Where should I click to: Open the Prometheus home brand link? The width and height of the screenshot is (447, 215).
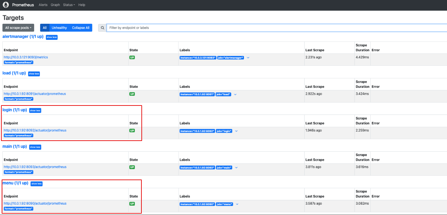click(23, 5)
